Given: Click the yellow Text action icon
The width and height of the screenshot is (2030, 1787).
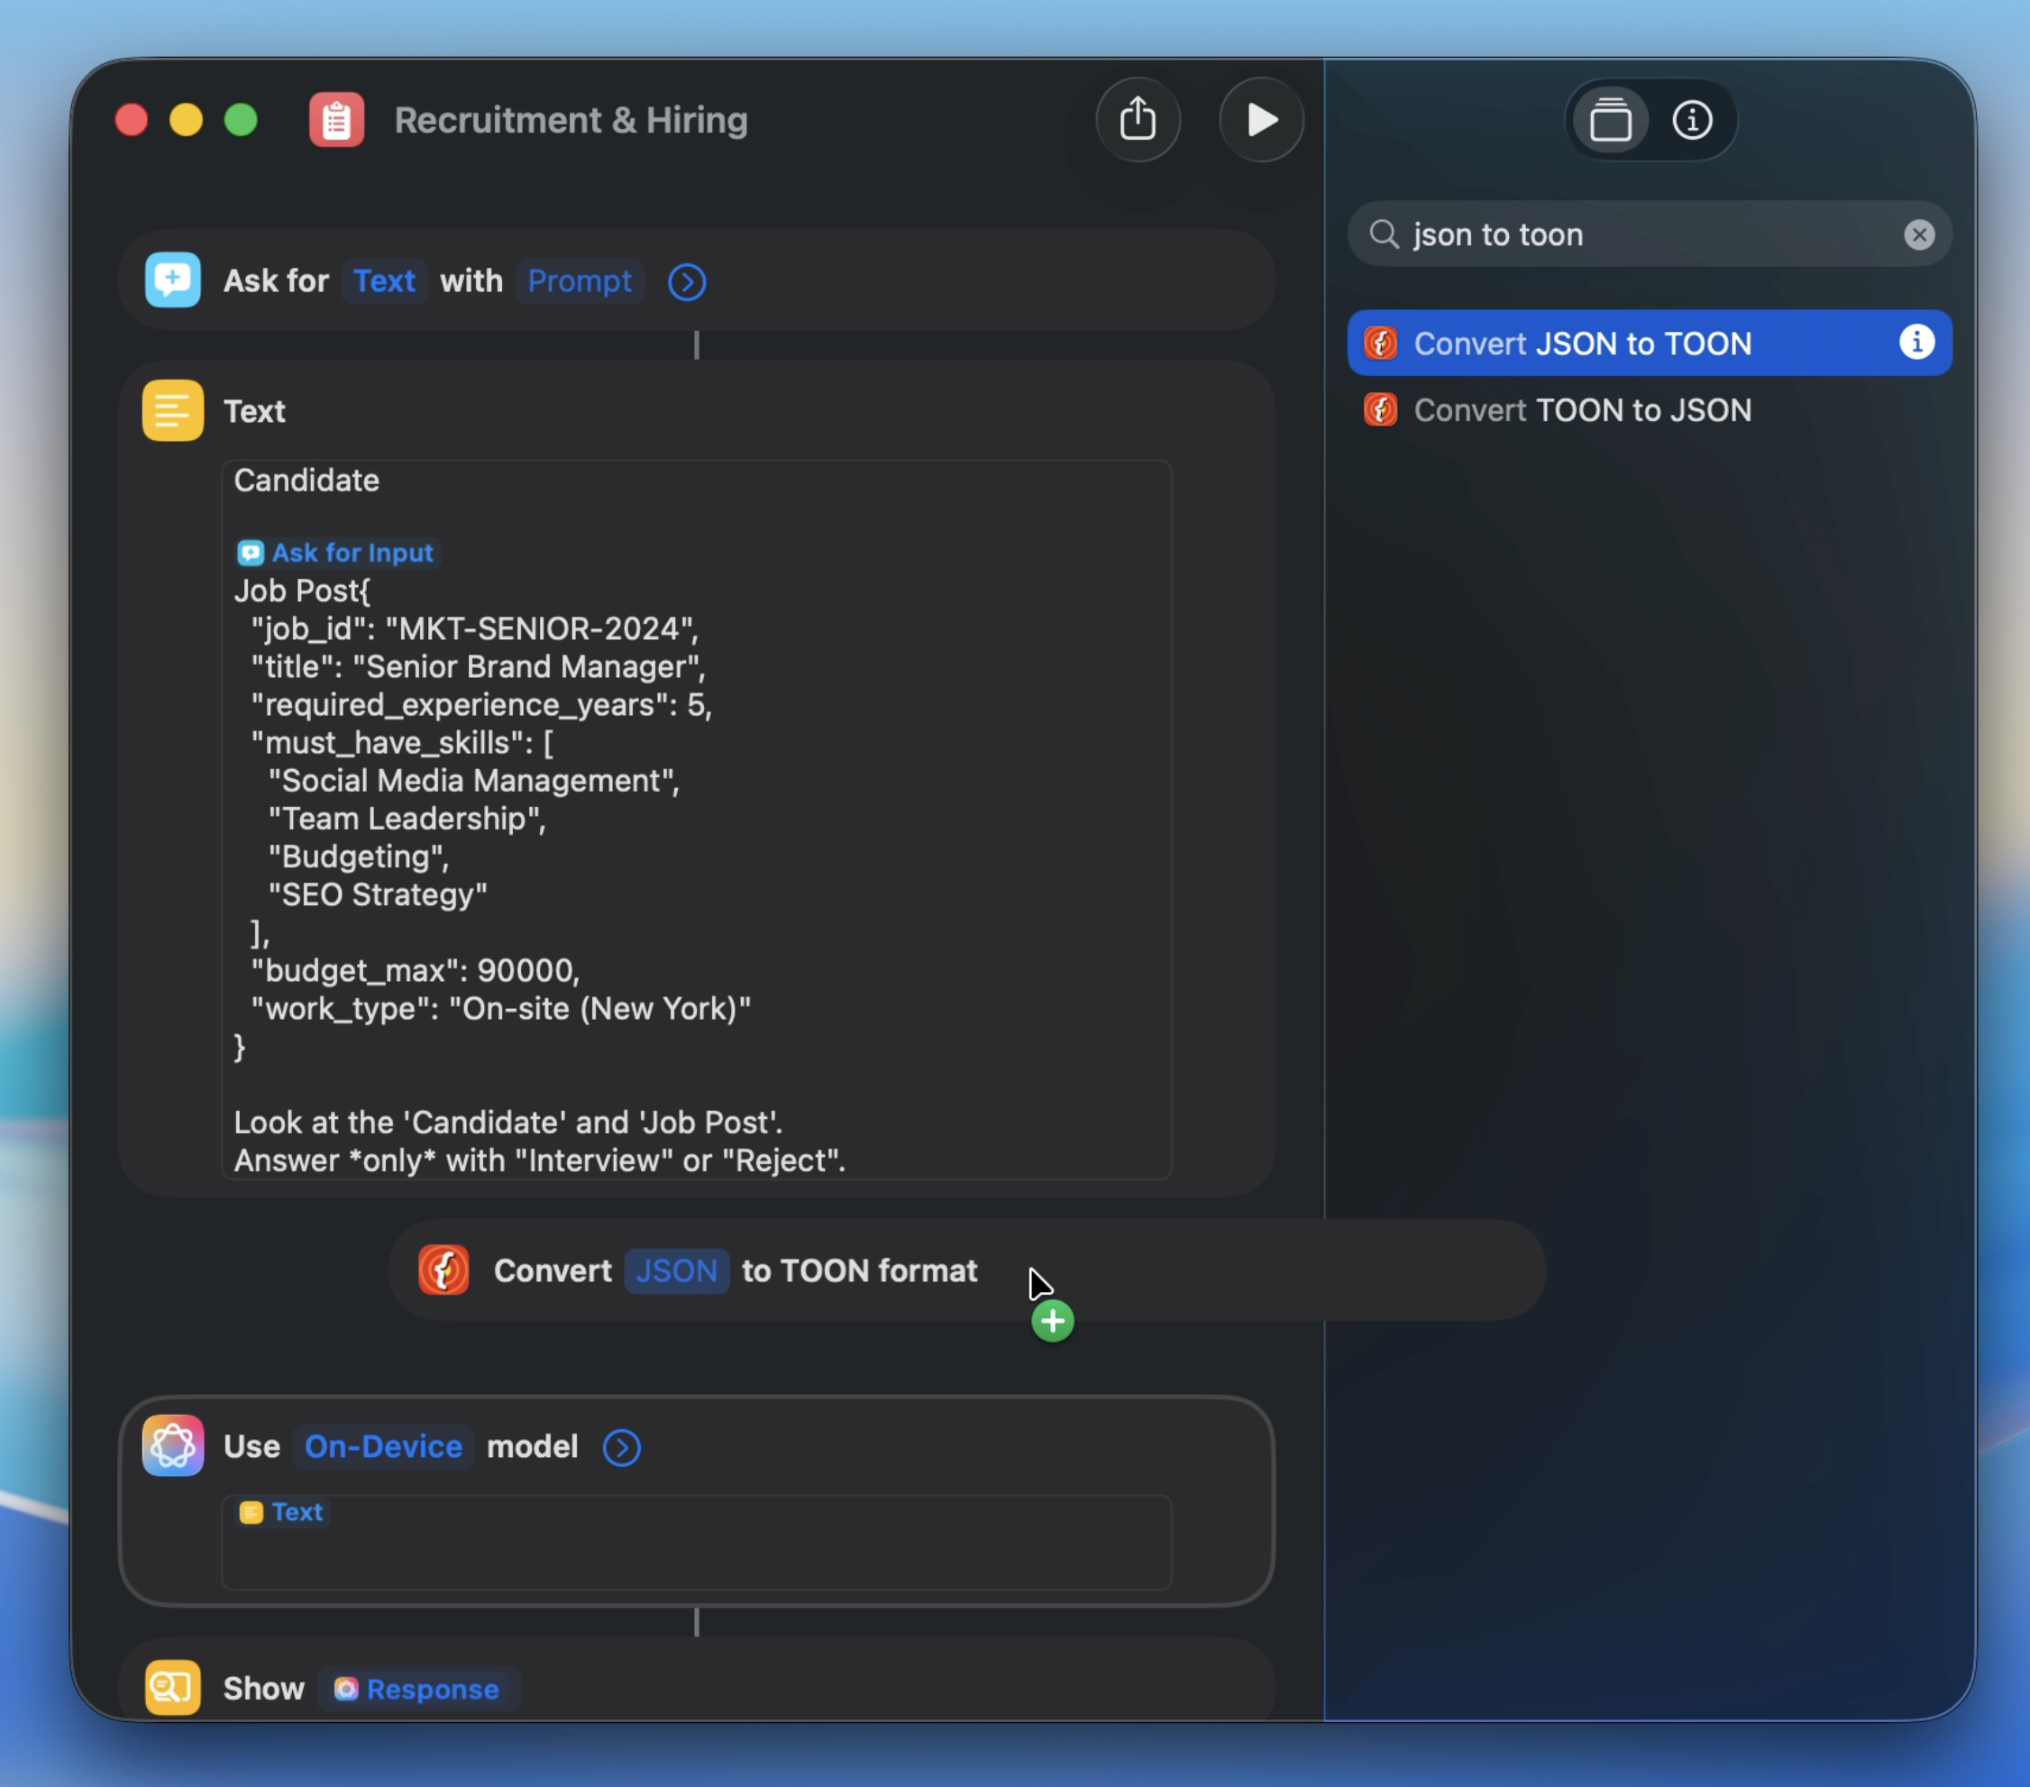Looking at the screenshot, I should point(173,410).
